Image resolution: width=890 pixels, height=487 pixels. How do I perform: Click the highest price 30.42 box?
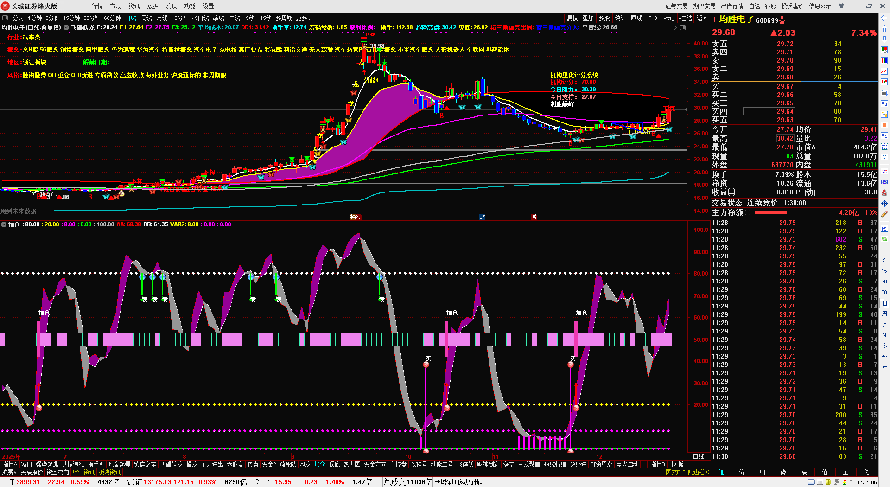tap(785, 138)
